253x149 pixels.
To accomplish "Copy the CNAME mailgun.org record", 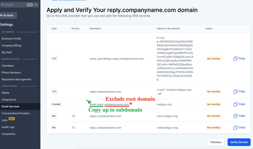I will pos(239,104).
